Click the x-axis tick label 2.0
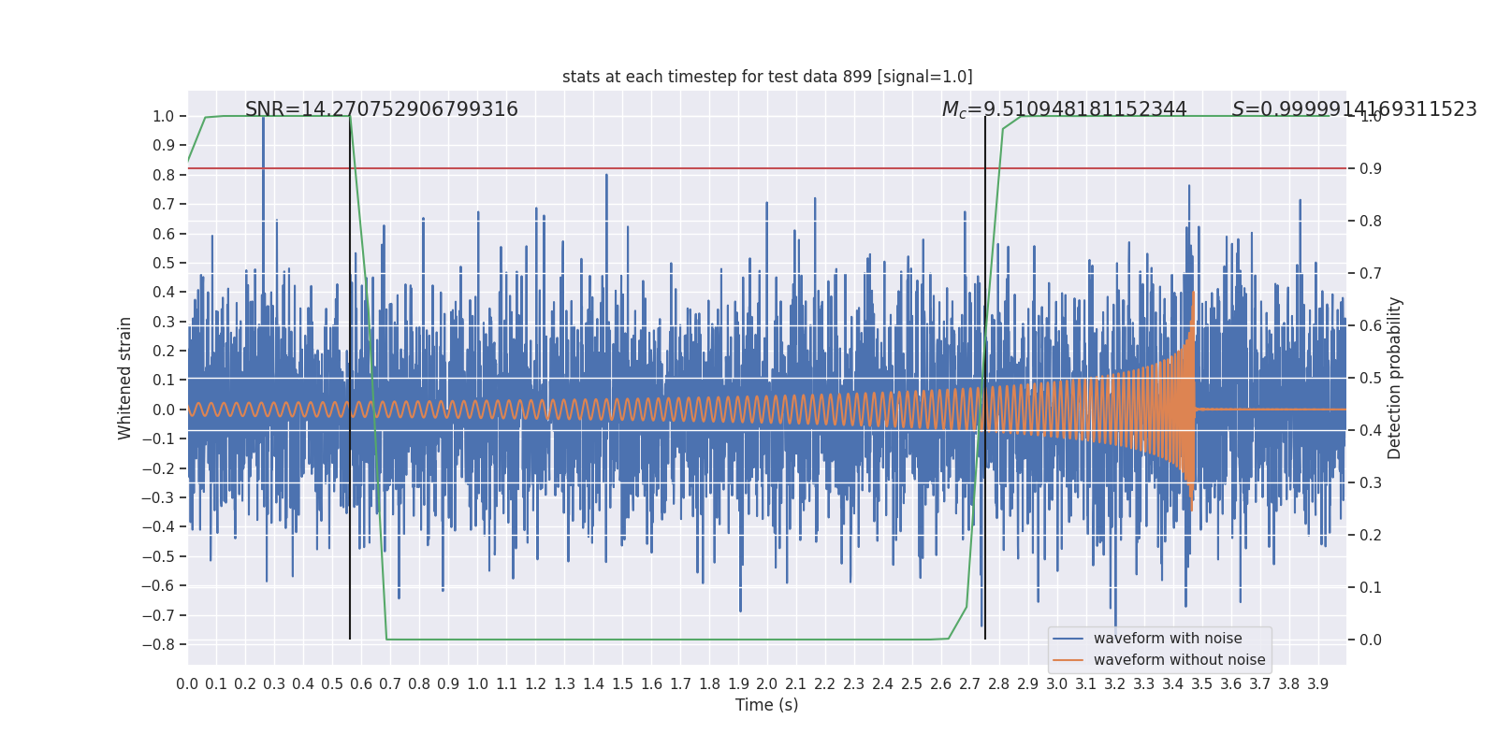 (x=767, y=684)
